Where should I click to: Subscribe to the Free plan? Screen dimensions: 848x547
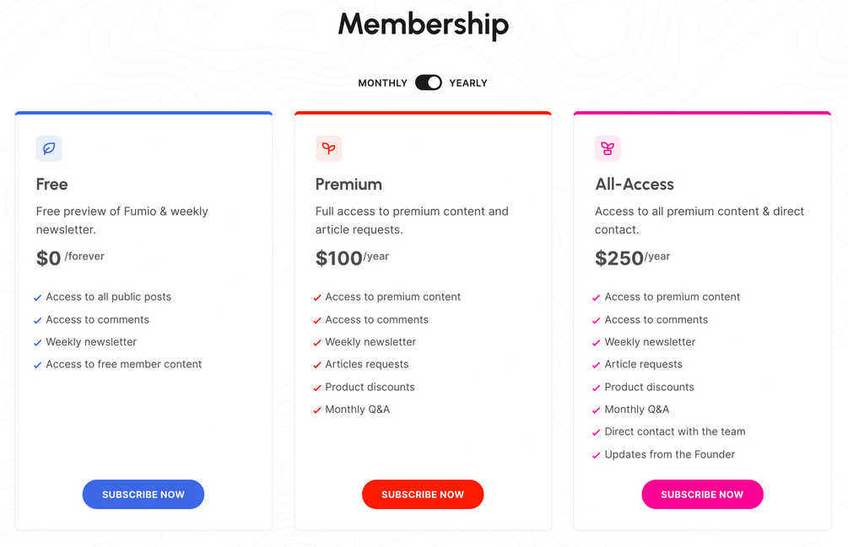(143, 495)
